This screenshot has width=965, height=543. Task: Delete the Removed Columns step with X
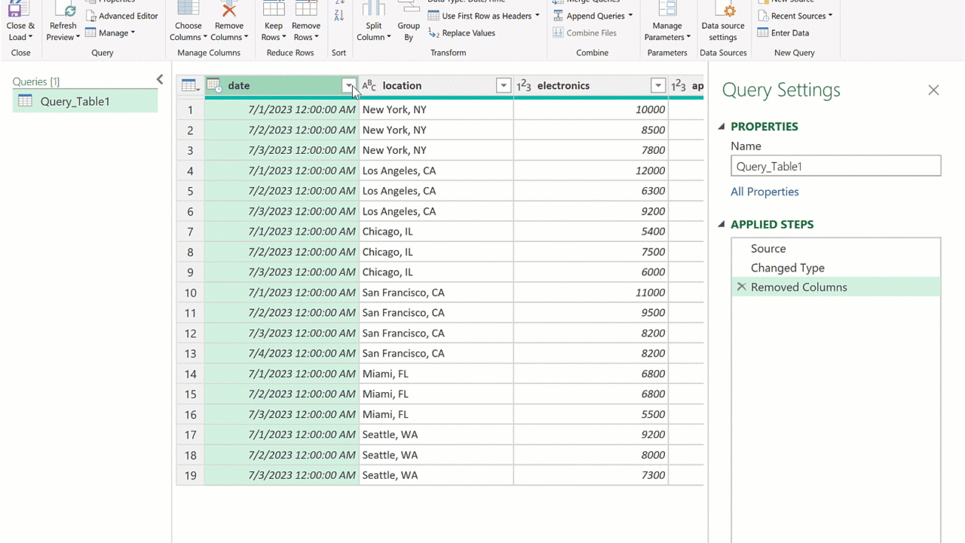click(x=741, y=287)
